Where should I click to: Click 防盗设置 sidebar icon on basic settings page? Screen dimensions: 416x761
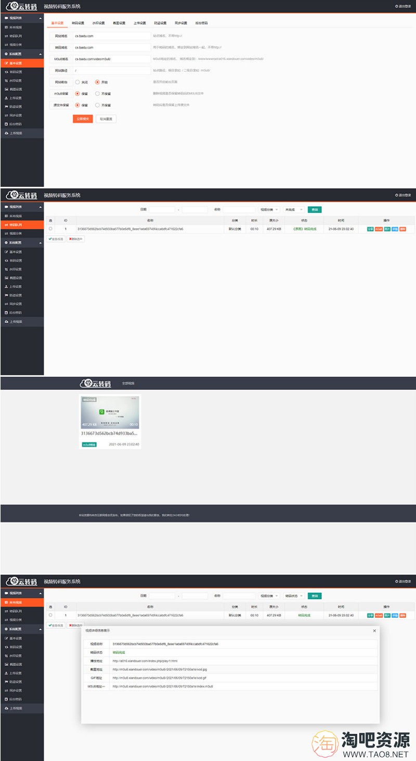pyautogui.click(x=6, y=107)
